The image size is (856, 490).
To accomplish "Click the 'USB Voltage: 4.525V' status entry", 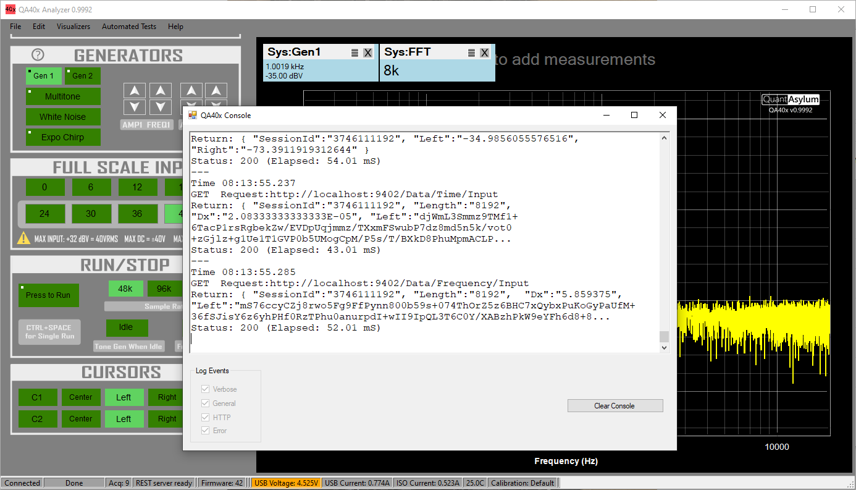I will pyautogui.click(x=286, y=483).
